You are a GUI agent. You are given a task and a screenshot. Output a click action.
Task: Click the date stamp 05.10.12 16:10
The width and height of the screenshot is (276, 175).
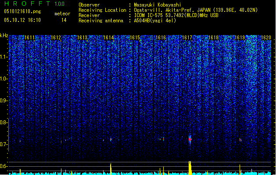tap(22, 20)
